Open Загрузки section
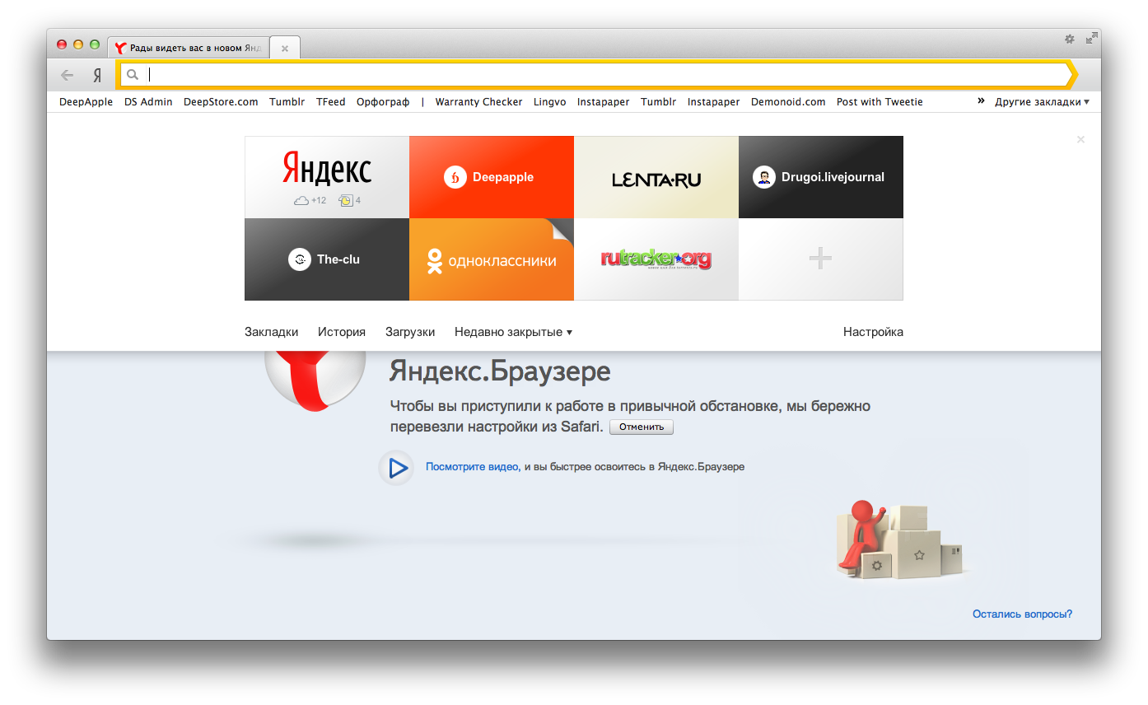The image size is (1148, 705). (410, 332)
